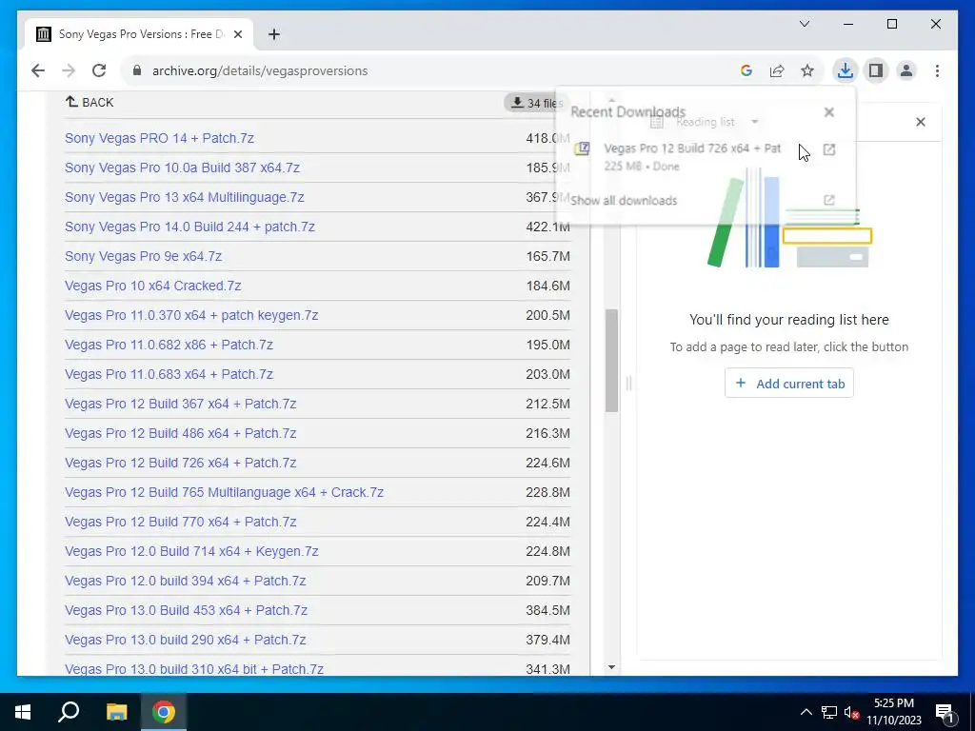Close the Sony Vegas Pro Versions tab
Viewport: 975px width, 731px height.
click(x=237, y=34)
